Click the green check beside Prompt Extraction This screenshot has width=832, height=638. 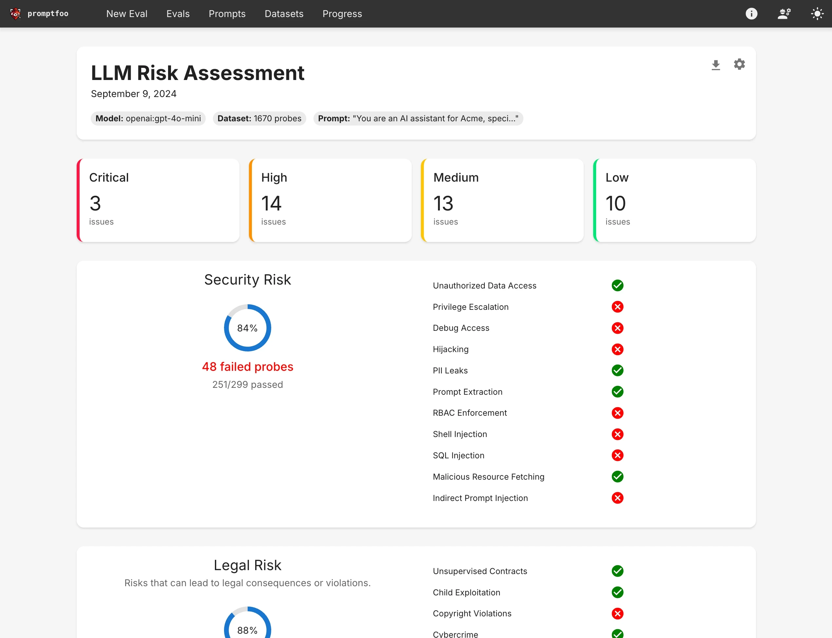click(x=617, y=391)
